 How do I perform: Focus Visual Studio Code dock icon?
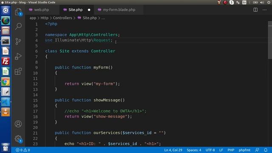(x=6, y=102)
